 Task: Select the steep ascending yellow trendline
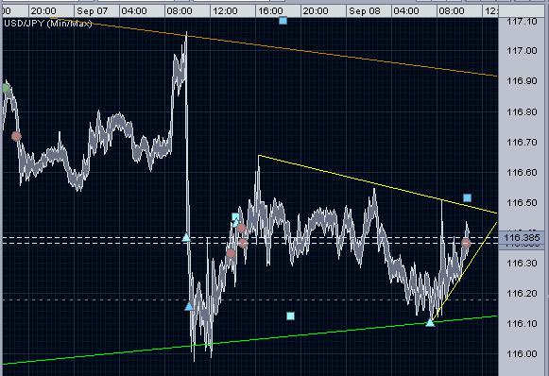tap(466, 269)
